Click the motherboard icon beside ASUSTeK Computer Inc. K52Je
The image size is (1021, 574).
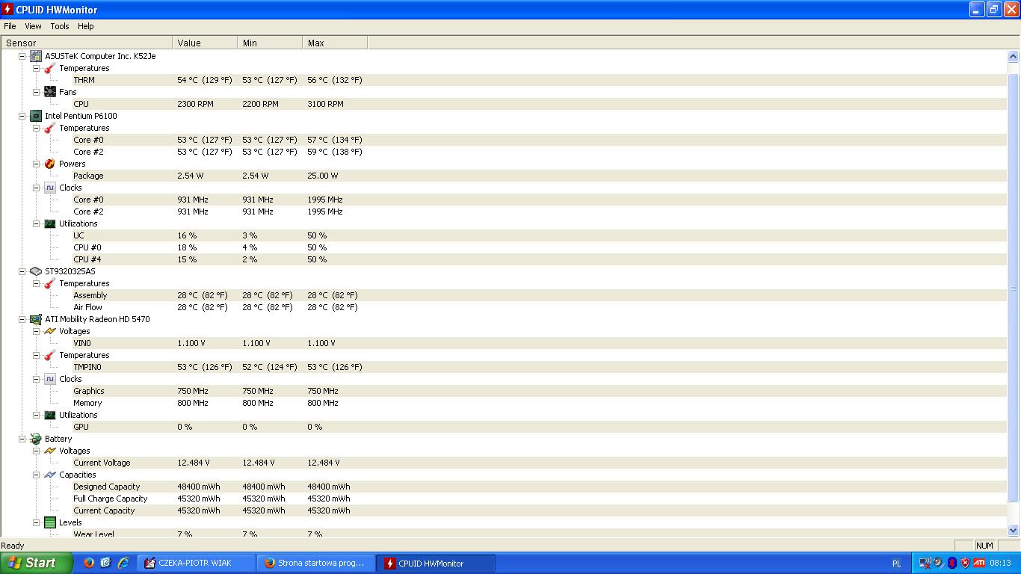click(x=35, y=56)
